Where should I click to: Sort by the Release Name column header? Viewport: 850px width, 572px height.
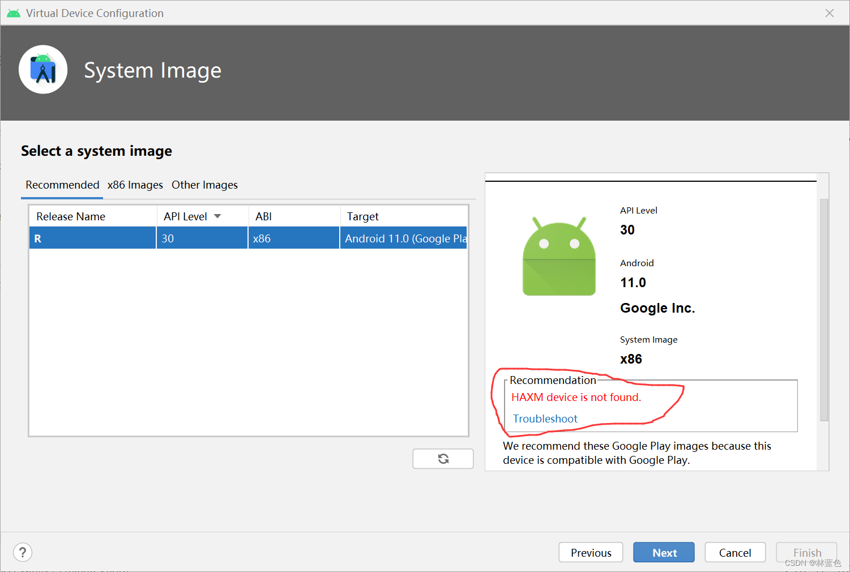[70, 216]
